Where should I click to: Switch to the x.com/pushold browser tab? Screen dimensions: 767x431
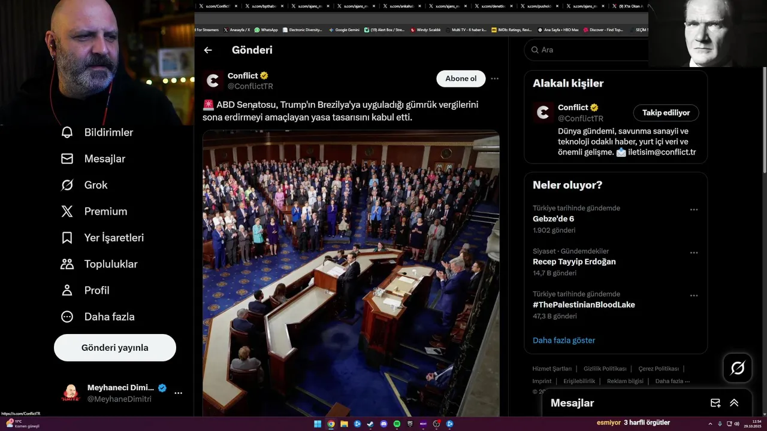tap(540, 6)
